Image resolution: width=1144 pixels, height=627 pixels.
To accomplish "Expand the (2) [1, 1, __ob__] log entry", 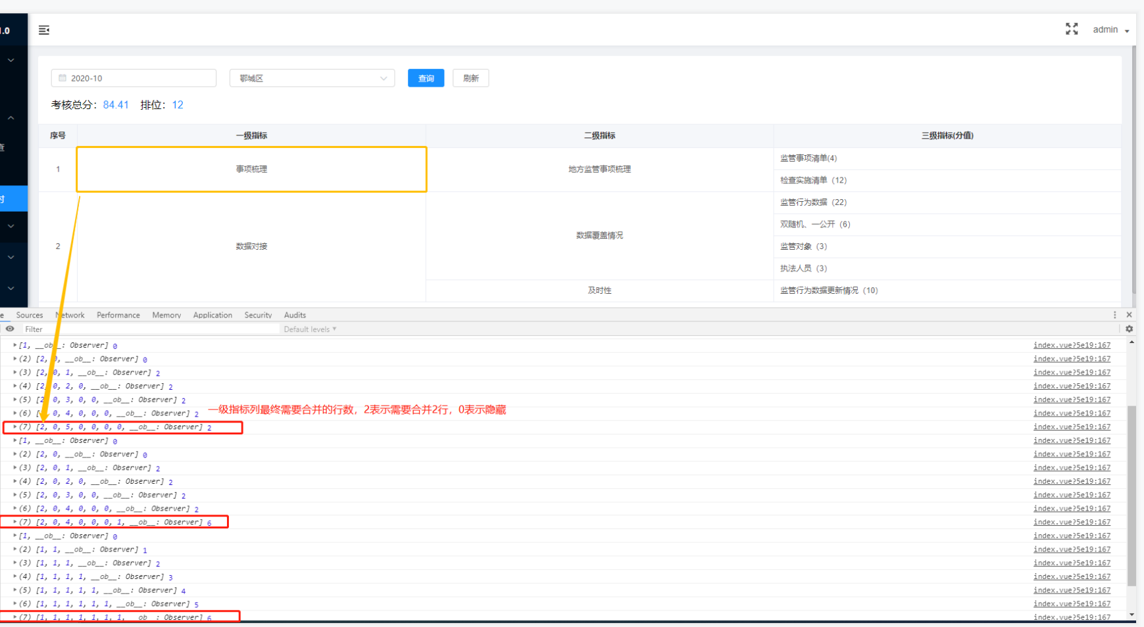I will click(15, 549).
